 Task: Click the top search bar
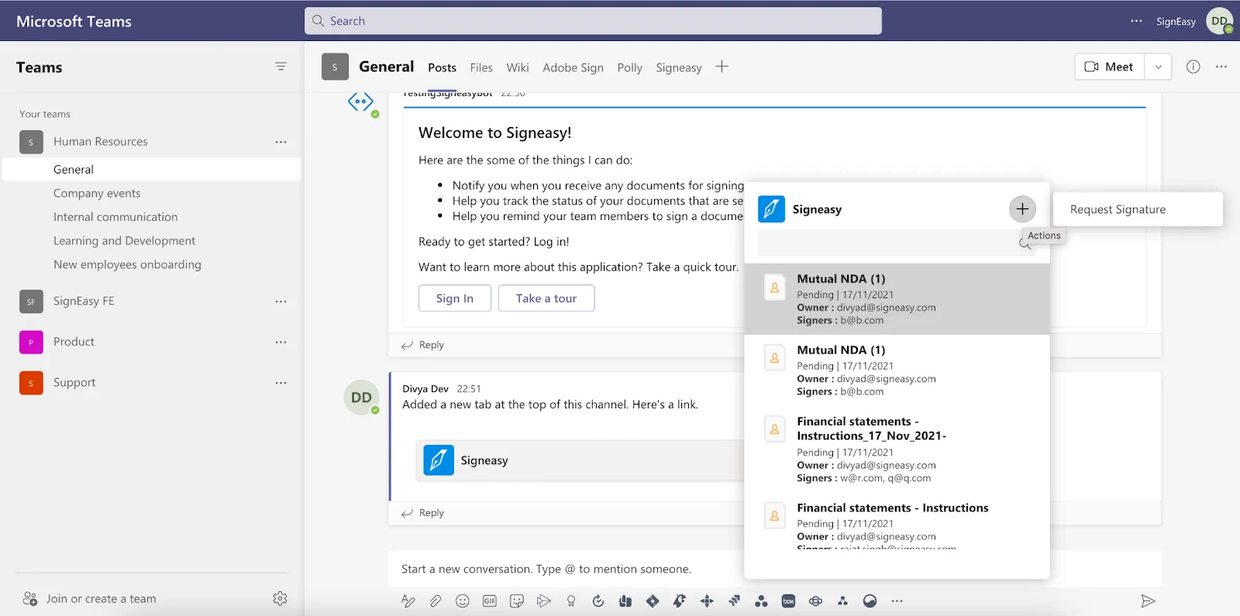tap(593, 21)
